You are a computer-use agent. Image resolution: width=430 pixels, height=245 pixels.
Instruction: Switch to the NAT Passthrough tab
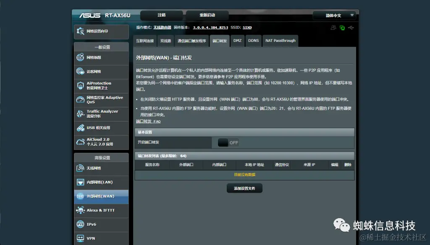(280, 41)
